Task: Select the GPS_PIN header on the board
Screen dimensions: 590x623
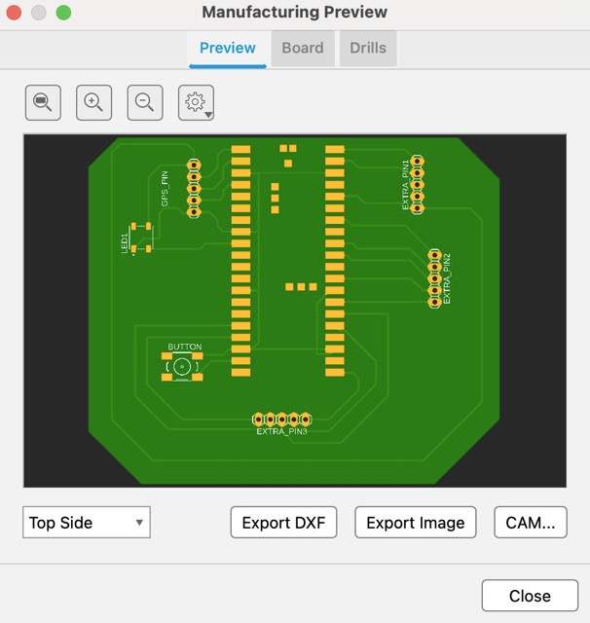Action: coord(193,189)
